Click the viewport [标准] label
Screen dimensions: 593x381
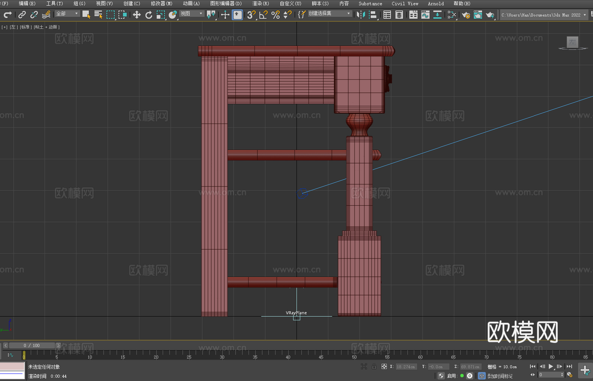[x=26, y=27]
